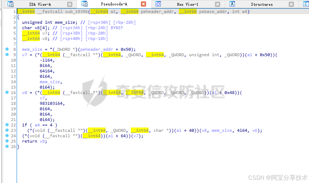Screen dimensions: 309x183
Task: Click BYREF comment on line 4
Action: coord(117,28)
